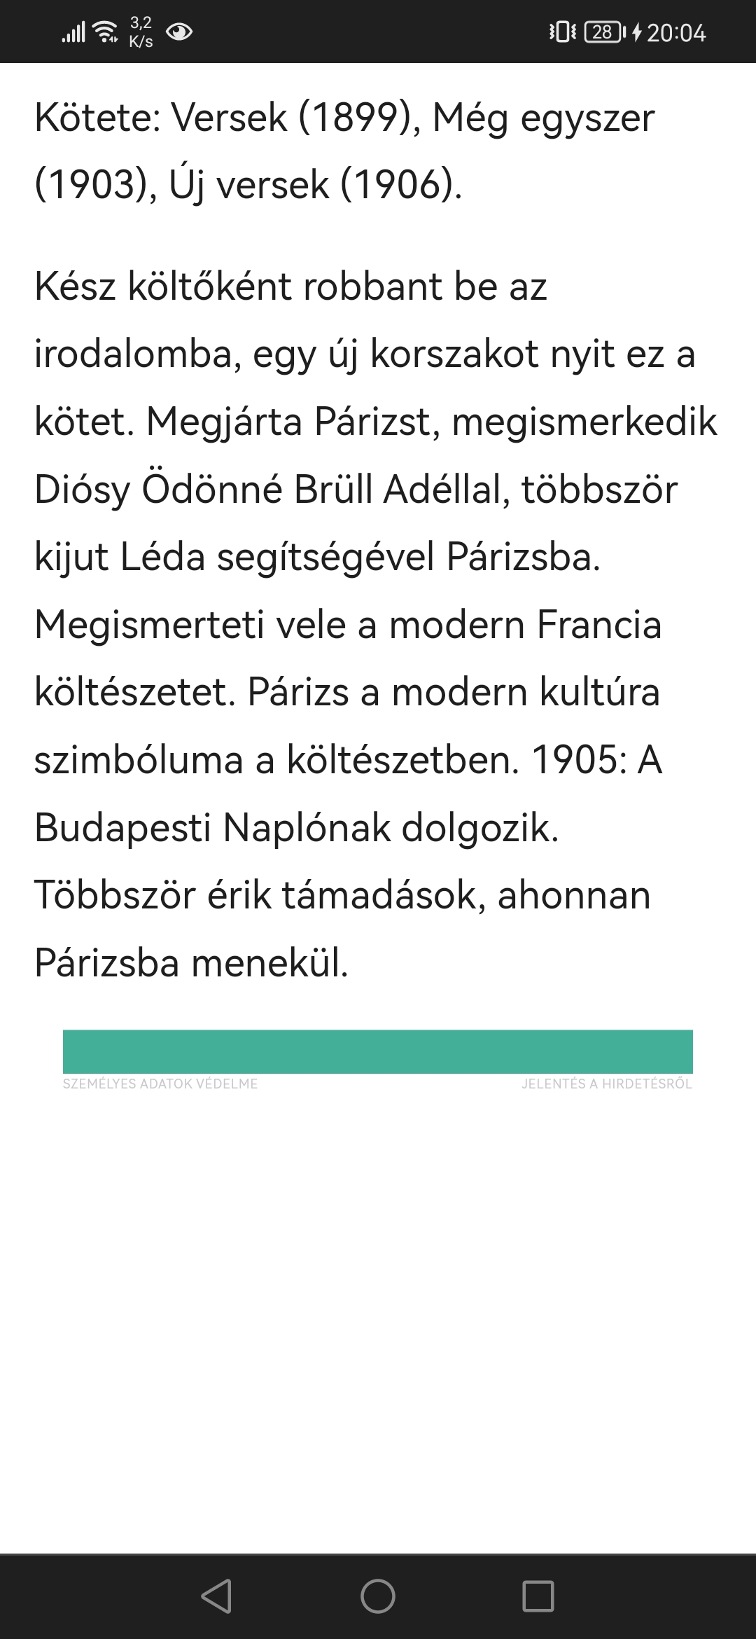Click 'Jelentés a hirdetésről' link

point(606,1084)
